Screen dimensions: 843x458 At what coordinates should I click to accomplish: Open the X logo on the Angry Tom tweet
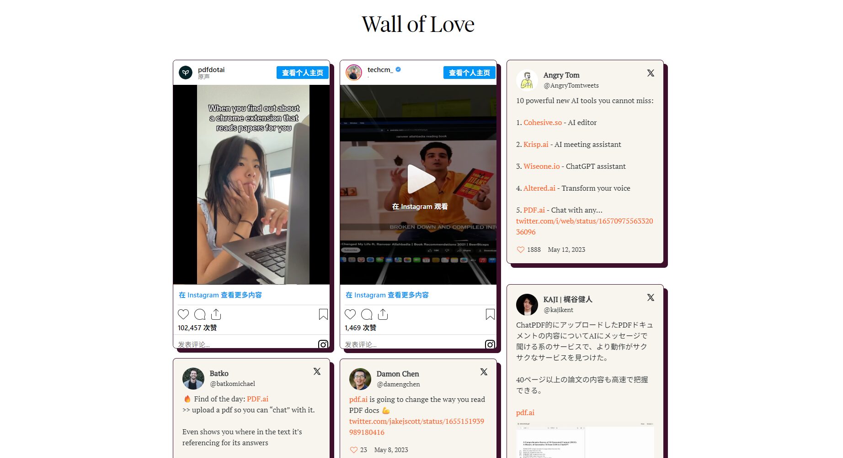point(651,73)
